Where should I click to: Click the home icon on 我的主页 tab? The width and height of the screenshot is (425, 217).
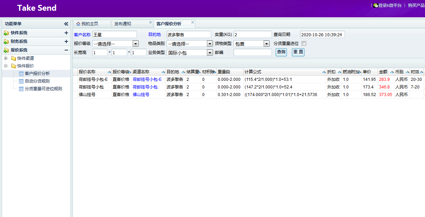(x=78, y=24)
